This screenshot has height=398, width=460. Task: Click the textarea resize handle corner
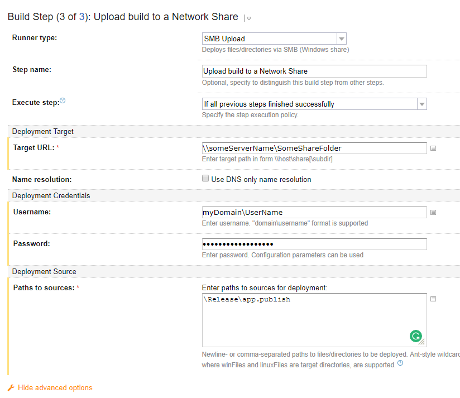423,343
